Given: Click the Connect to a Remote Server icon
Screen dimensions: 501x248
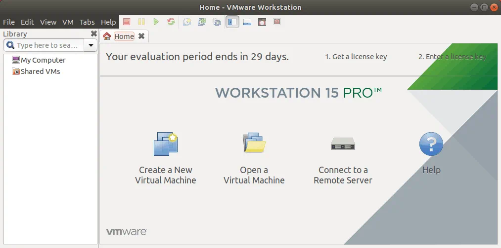Looking at the screenshot, I should (343, 143).
